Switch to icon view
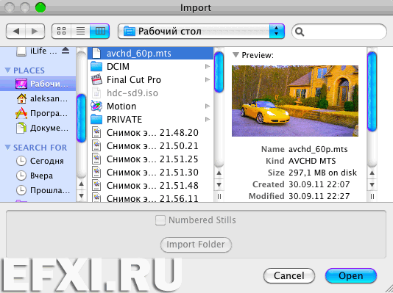The width and height of the screenshot is (393, 293). point(61,32)
